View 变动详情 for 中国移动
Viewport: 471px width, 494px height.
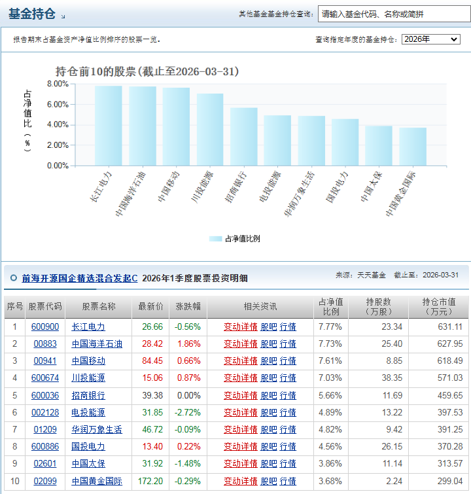(x=240, y=361)
